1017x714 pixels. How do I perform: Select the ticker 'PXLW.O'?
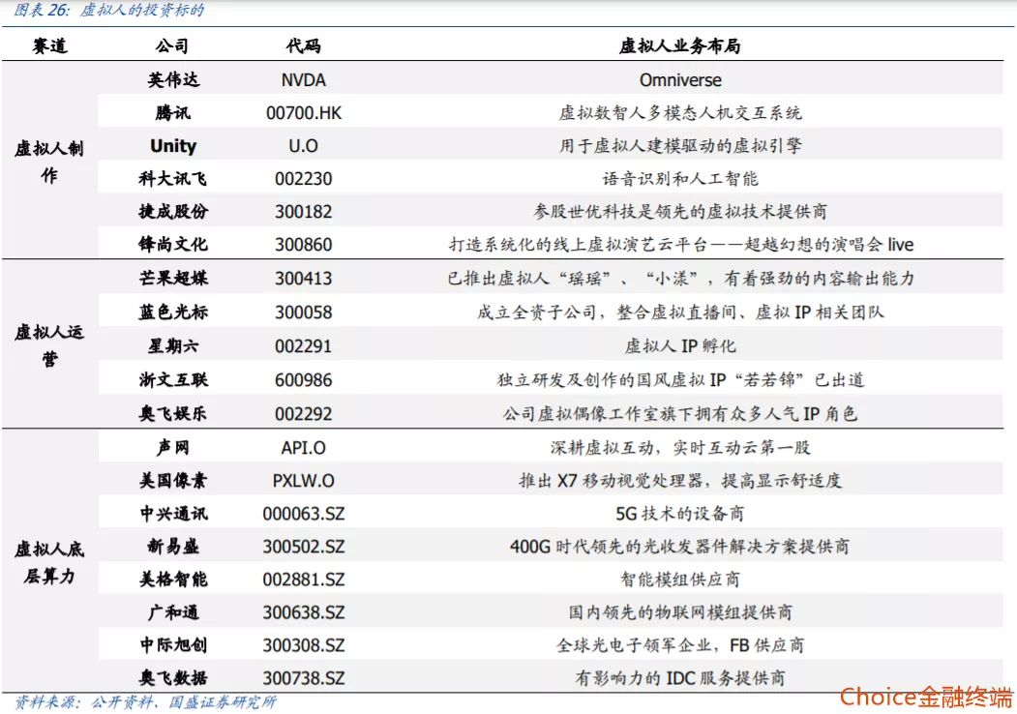tap(304, 481)
